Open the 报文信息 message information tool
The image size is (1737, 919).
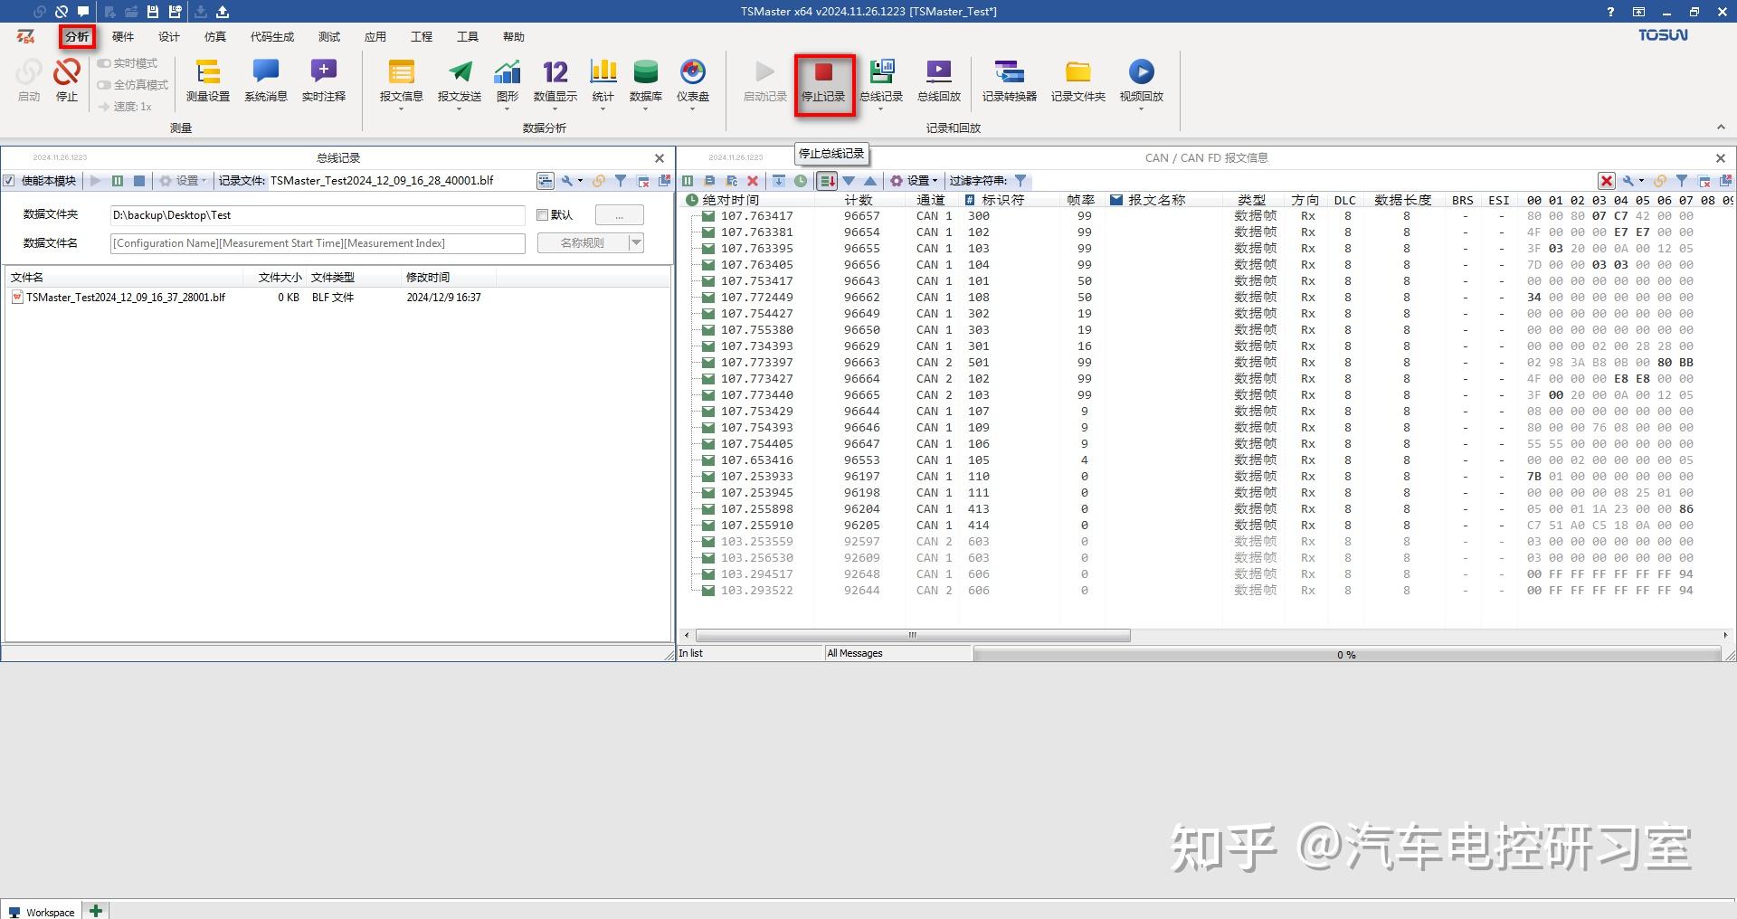point(401,81)
